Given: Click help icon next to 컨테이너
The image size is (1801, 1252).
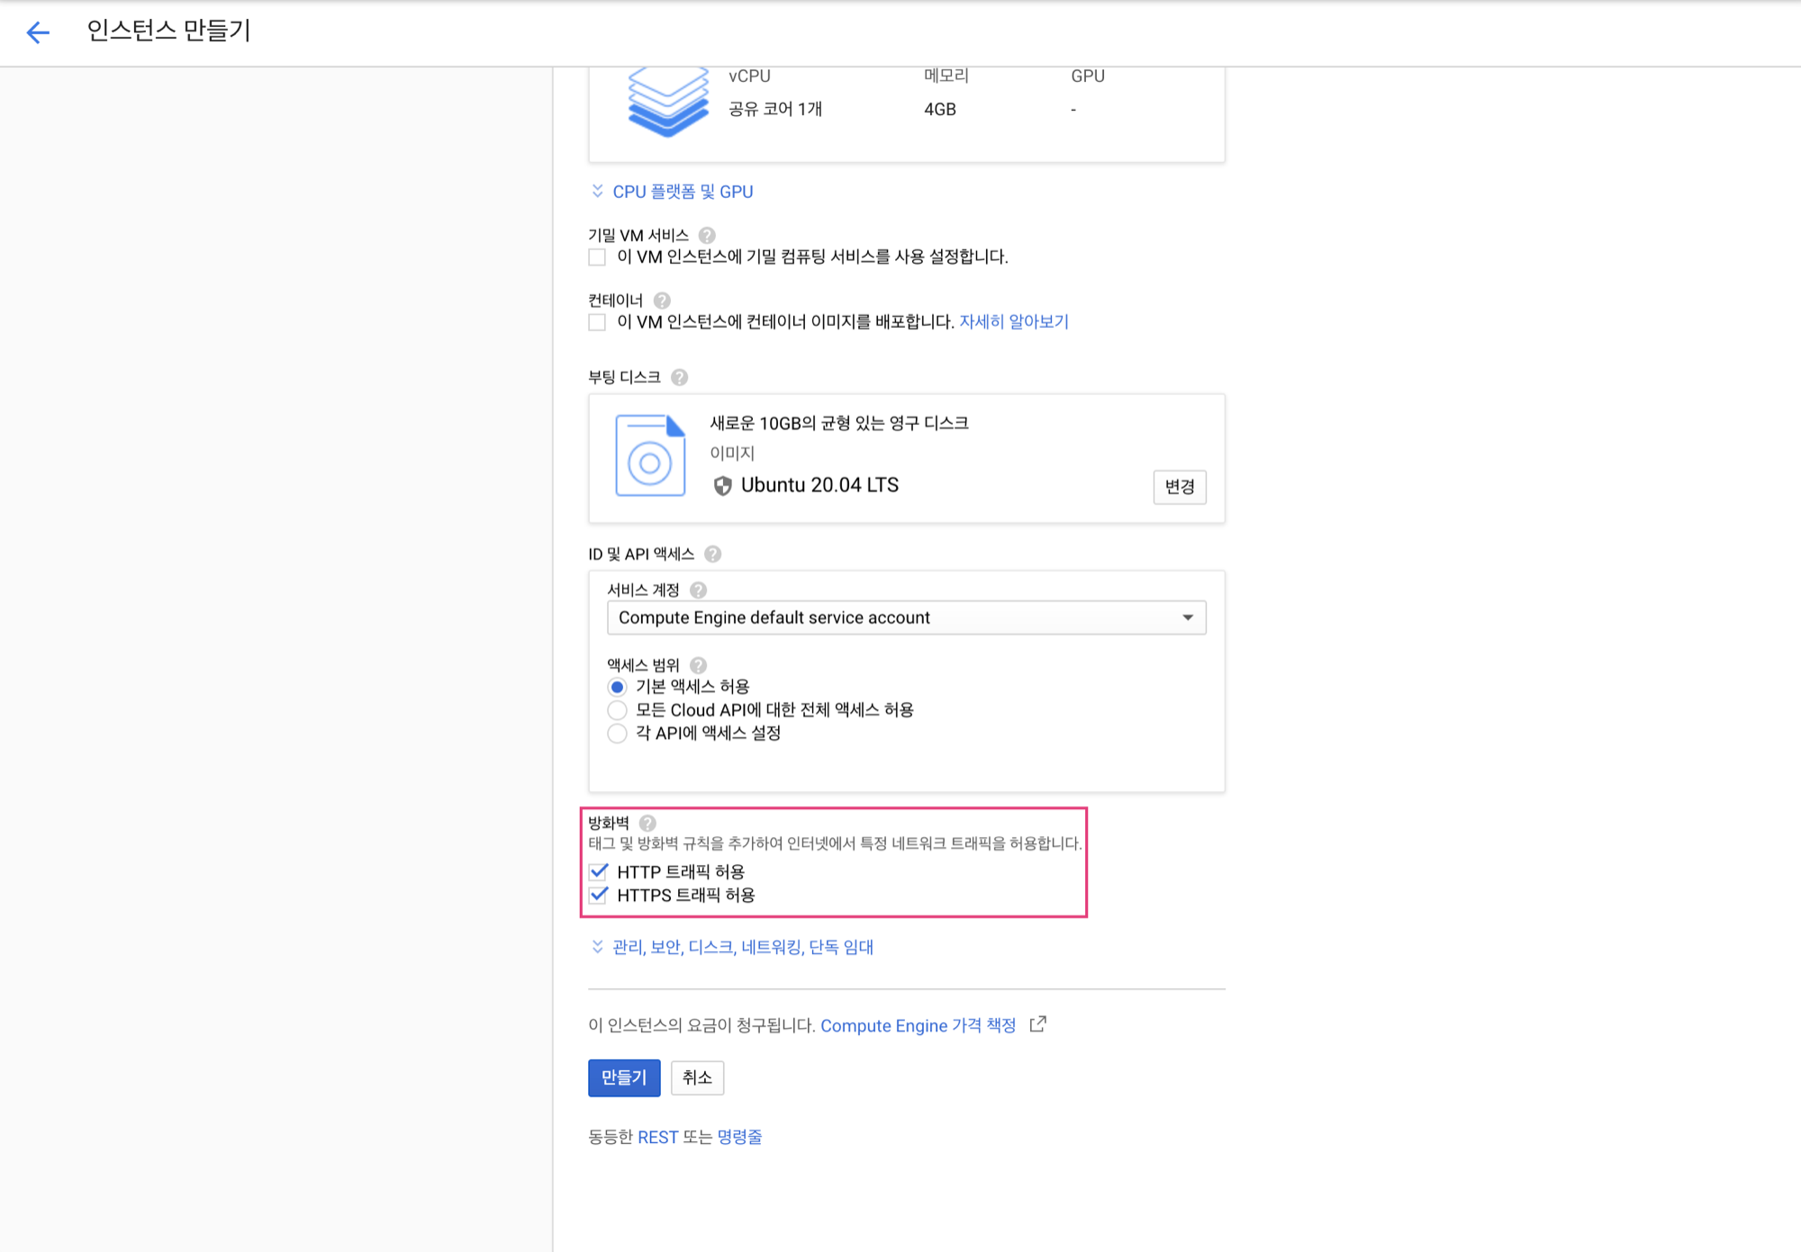Looking at the screenshot, I should tap(662, 300).
